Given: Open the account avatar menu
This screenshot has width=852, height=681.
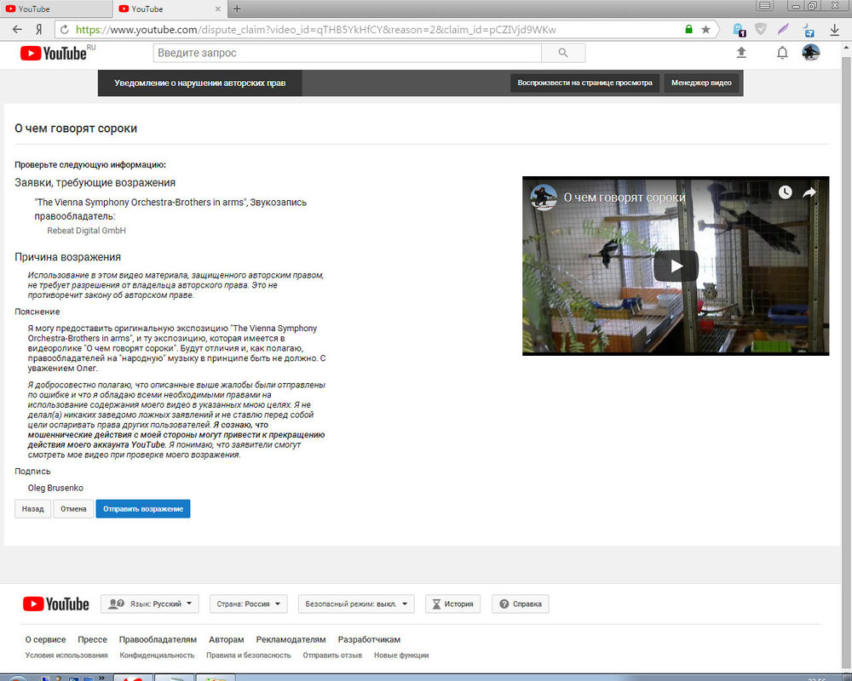Looking at the screenshot, I should [811, 53].
